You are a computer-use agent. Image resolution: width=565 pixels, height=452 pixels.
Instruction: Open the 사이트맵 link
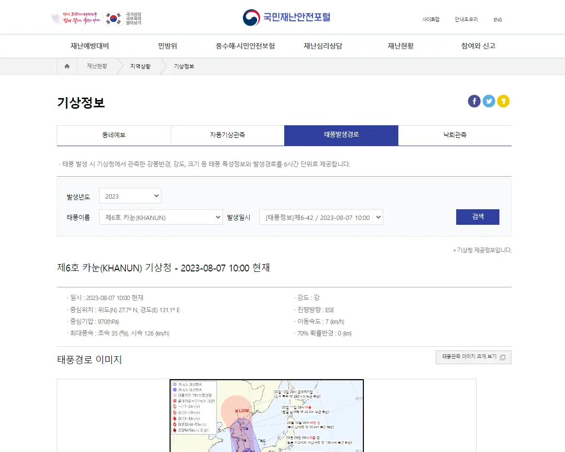(x=430, y=19)
